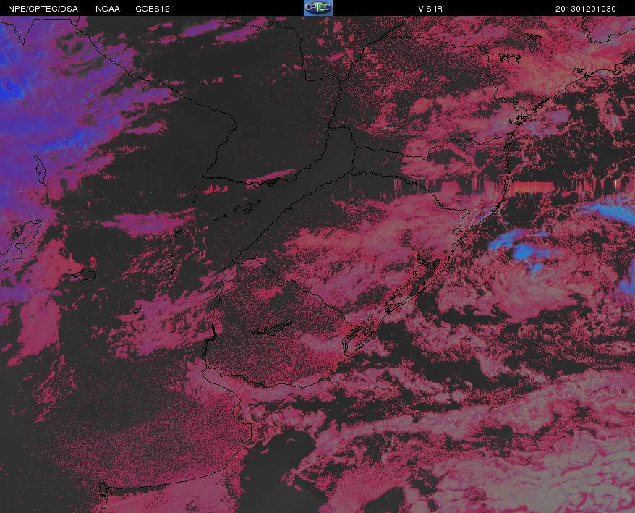
Task: Click the 201301201030 timestamp
Action: tap(586, 9)
